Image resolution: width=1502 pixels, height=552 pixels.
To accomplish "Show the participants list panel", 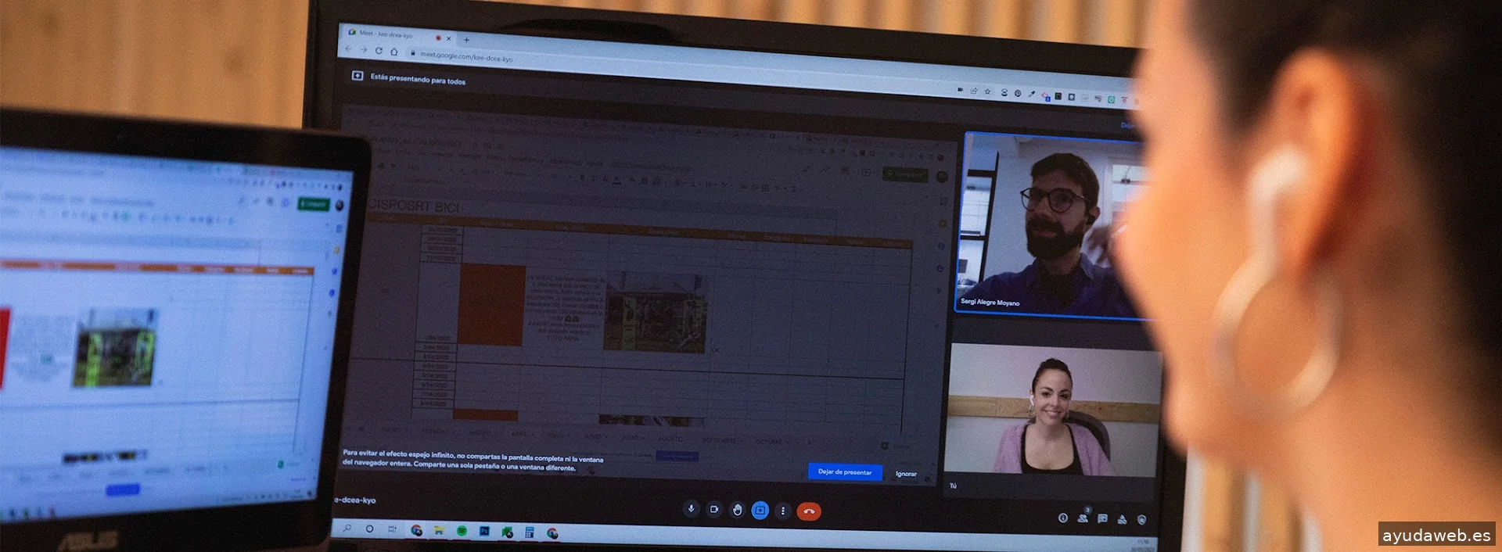I will click(1083, 518).
